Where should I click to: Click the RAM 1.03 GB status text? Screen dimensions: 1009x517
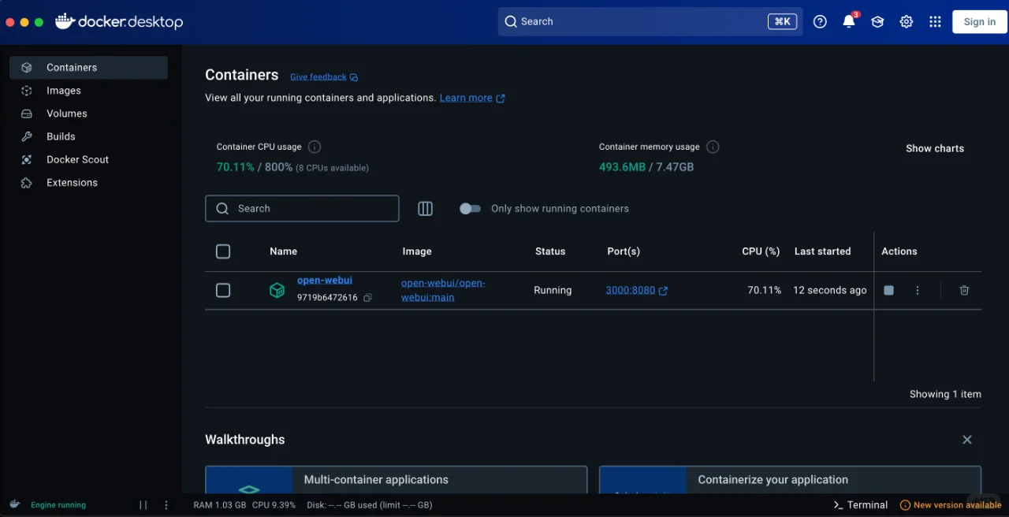click(x=220, y=505)
